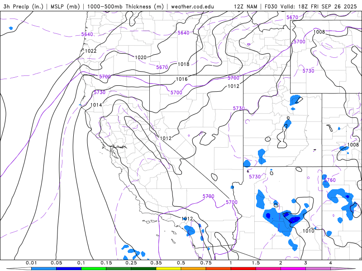This screenshot has height=271, width=362.
Task: Select the medium green 0.15–0.25 legend swatch
Action: [119, 268]
